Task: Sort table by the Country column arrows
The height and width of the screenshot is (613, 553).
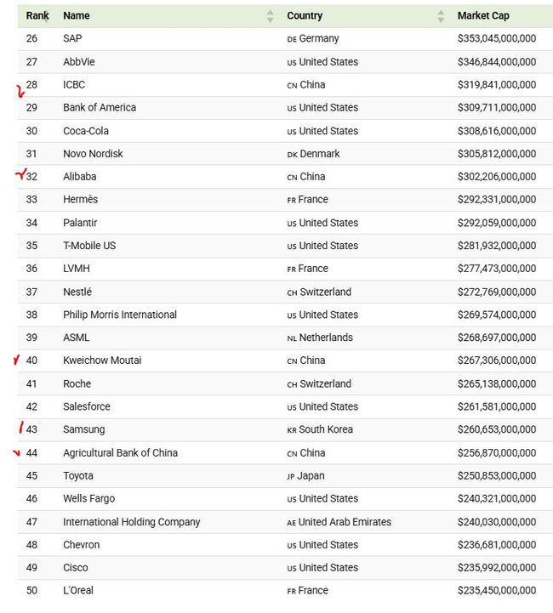Action: (441, 16)
